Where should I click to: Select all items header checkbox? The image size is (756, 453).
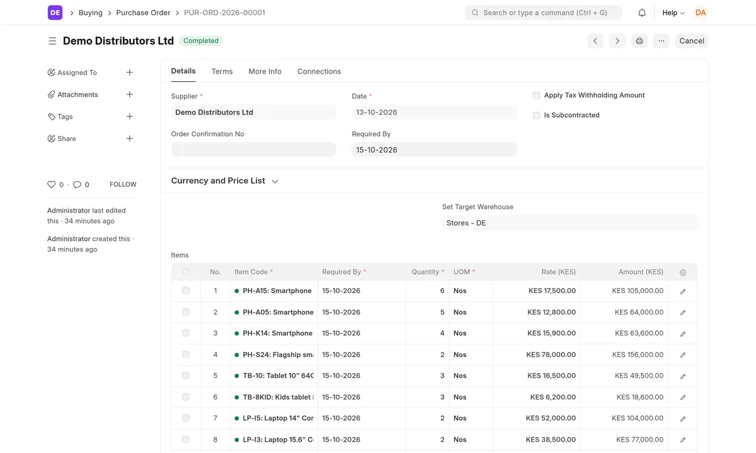(186, 272)
